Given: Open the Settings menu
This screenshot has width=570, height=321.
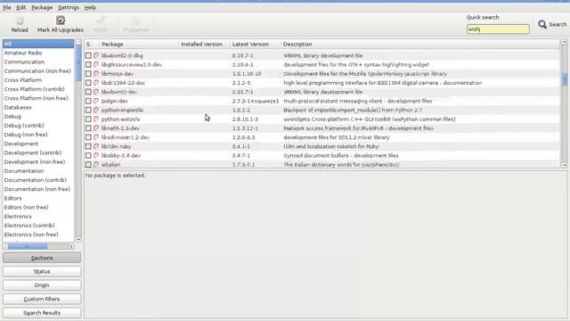Looking at the screenshot, I should click(69, 7).
